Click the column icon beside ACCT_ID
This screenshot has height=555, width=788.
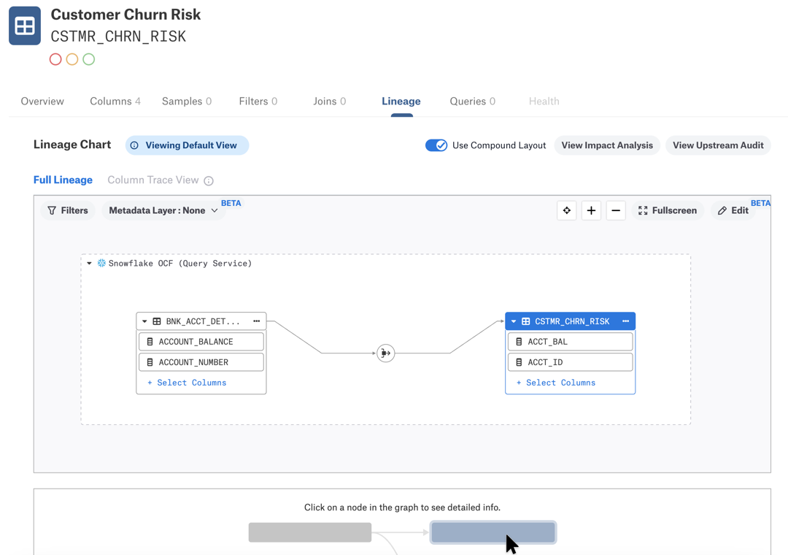[x=519, y=362]
